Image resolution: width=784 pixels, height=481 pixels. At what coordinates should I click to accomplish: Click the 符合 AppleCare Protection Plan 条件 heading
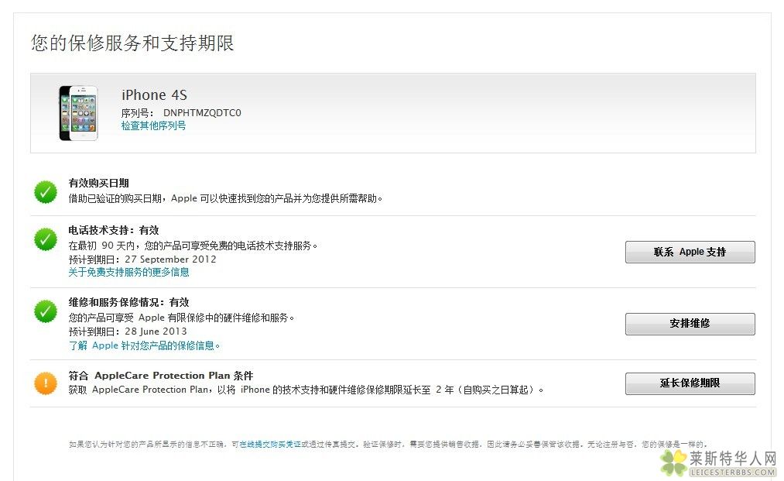[x=161, y=376]
